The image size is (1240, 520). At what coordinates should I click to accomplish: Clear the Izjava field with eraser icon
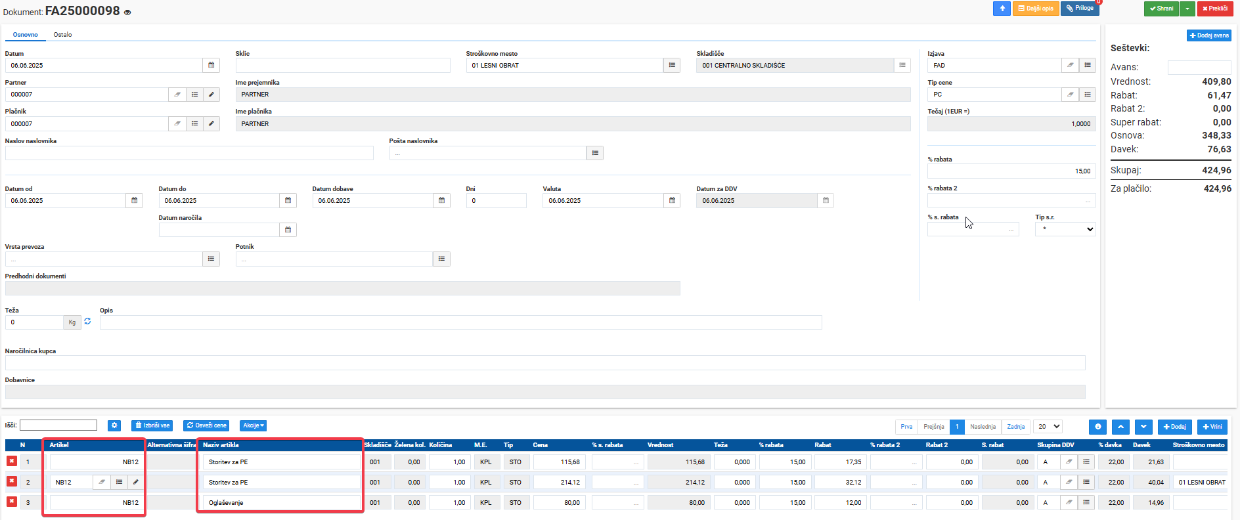1070,65
